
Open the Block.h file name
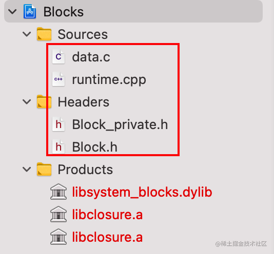click(95, 147)
